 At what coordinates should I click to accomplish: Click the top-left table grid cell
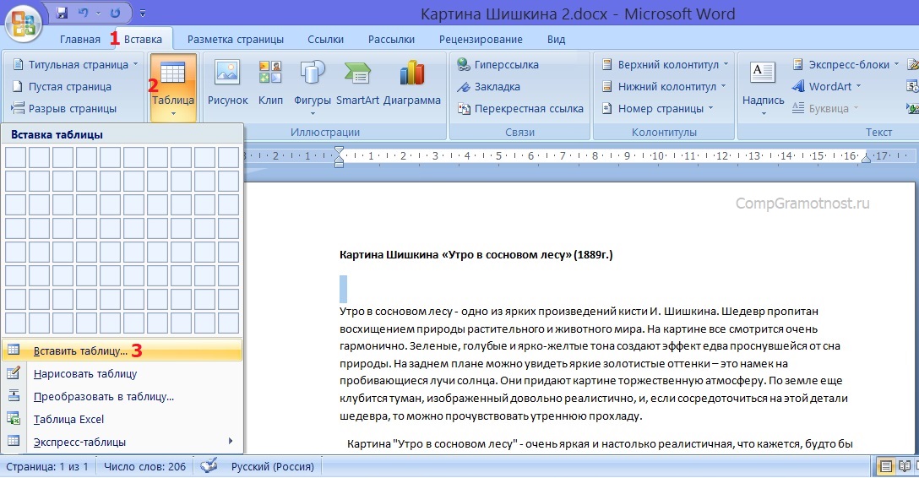[16, 157]
